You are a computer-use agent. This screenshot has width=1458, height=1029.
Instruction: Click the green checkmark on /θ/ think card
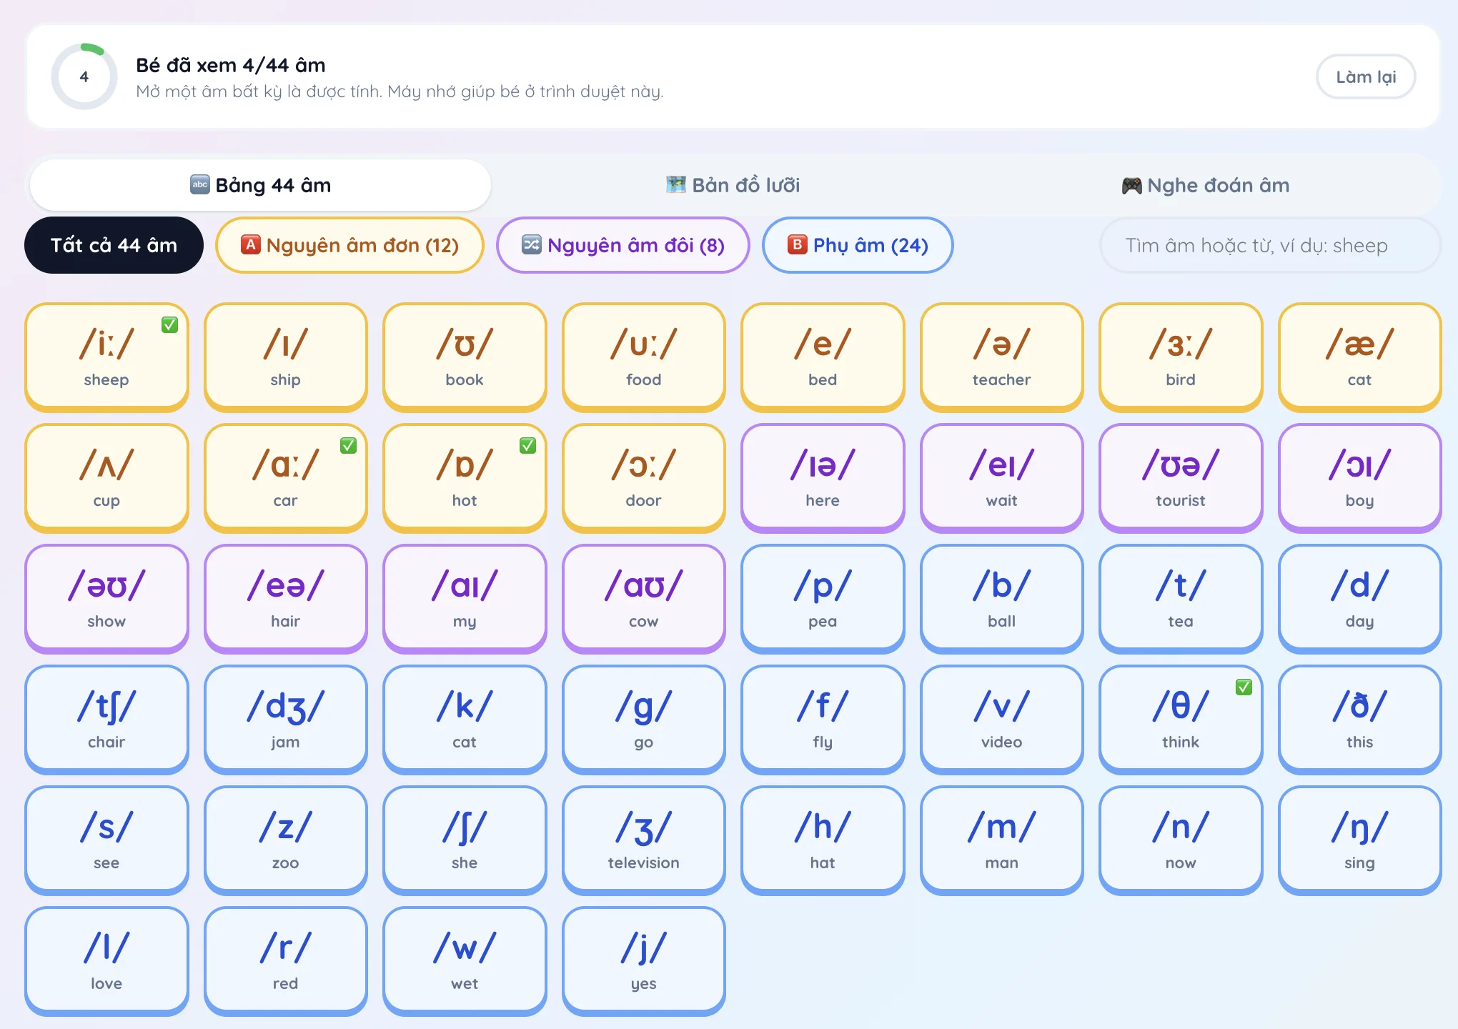tap(1244, 687)
